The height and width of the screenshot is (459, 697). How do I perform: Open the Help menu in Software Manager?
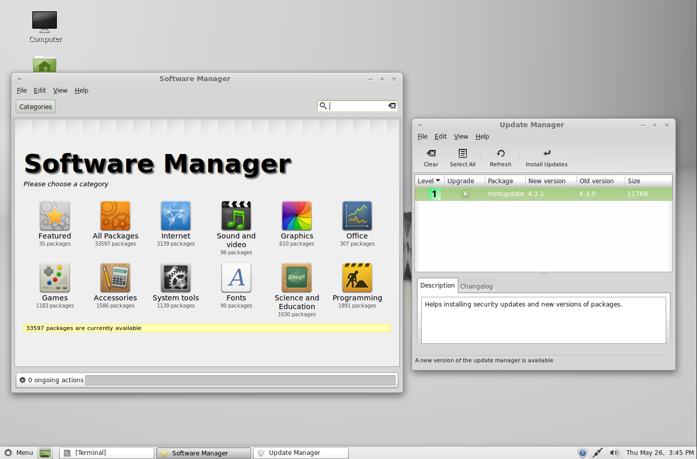(81, 91)
